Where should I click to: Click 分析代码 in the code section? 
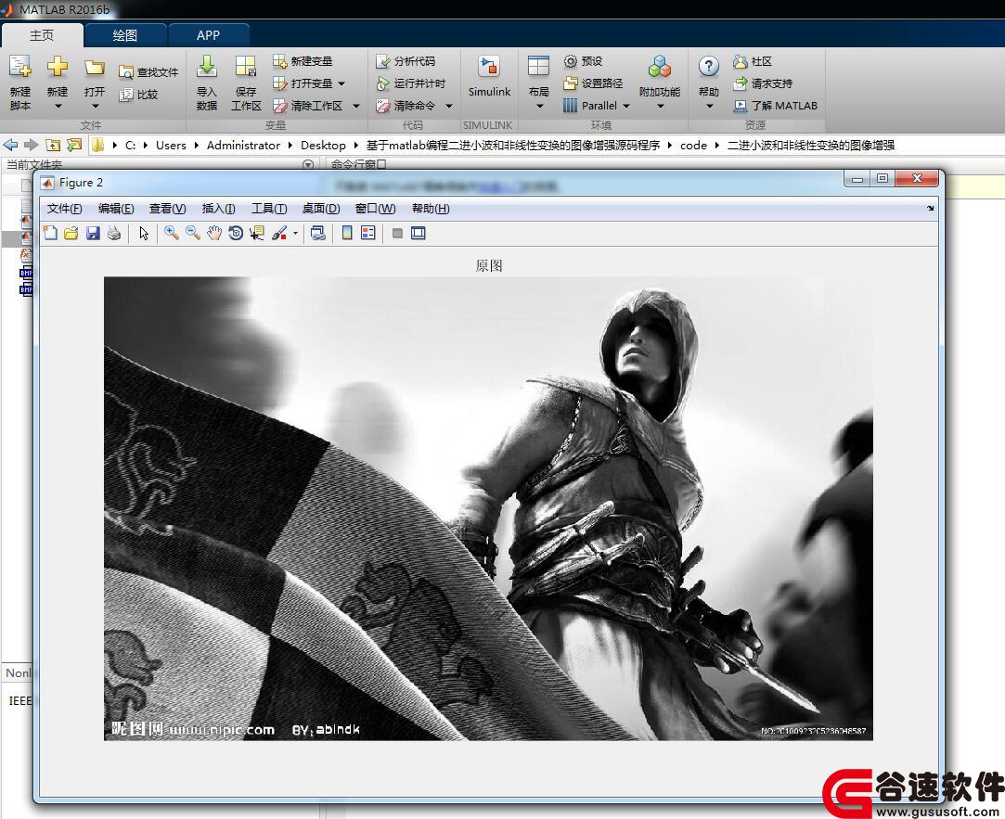coord(406,61)
